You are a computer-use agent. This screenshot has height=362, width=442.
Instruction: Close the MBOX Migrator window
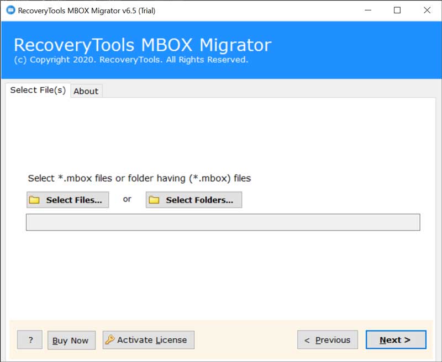(427, 10)
